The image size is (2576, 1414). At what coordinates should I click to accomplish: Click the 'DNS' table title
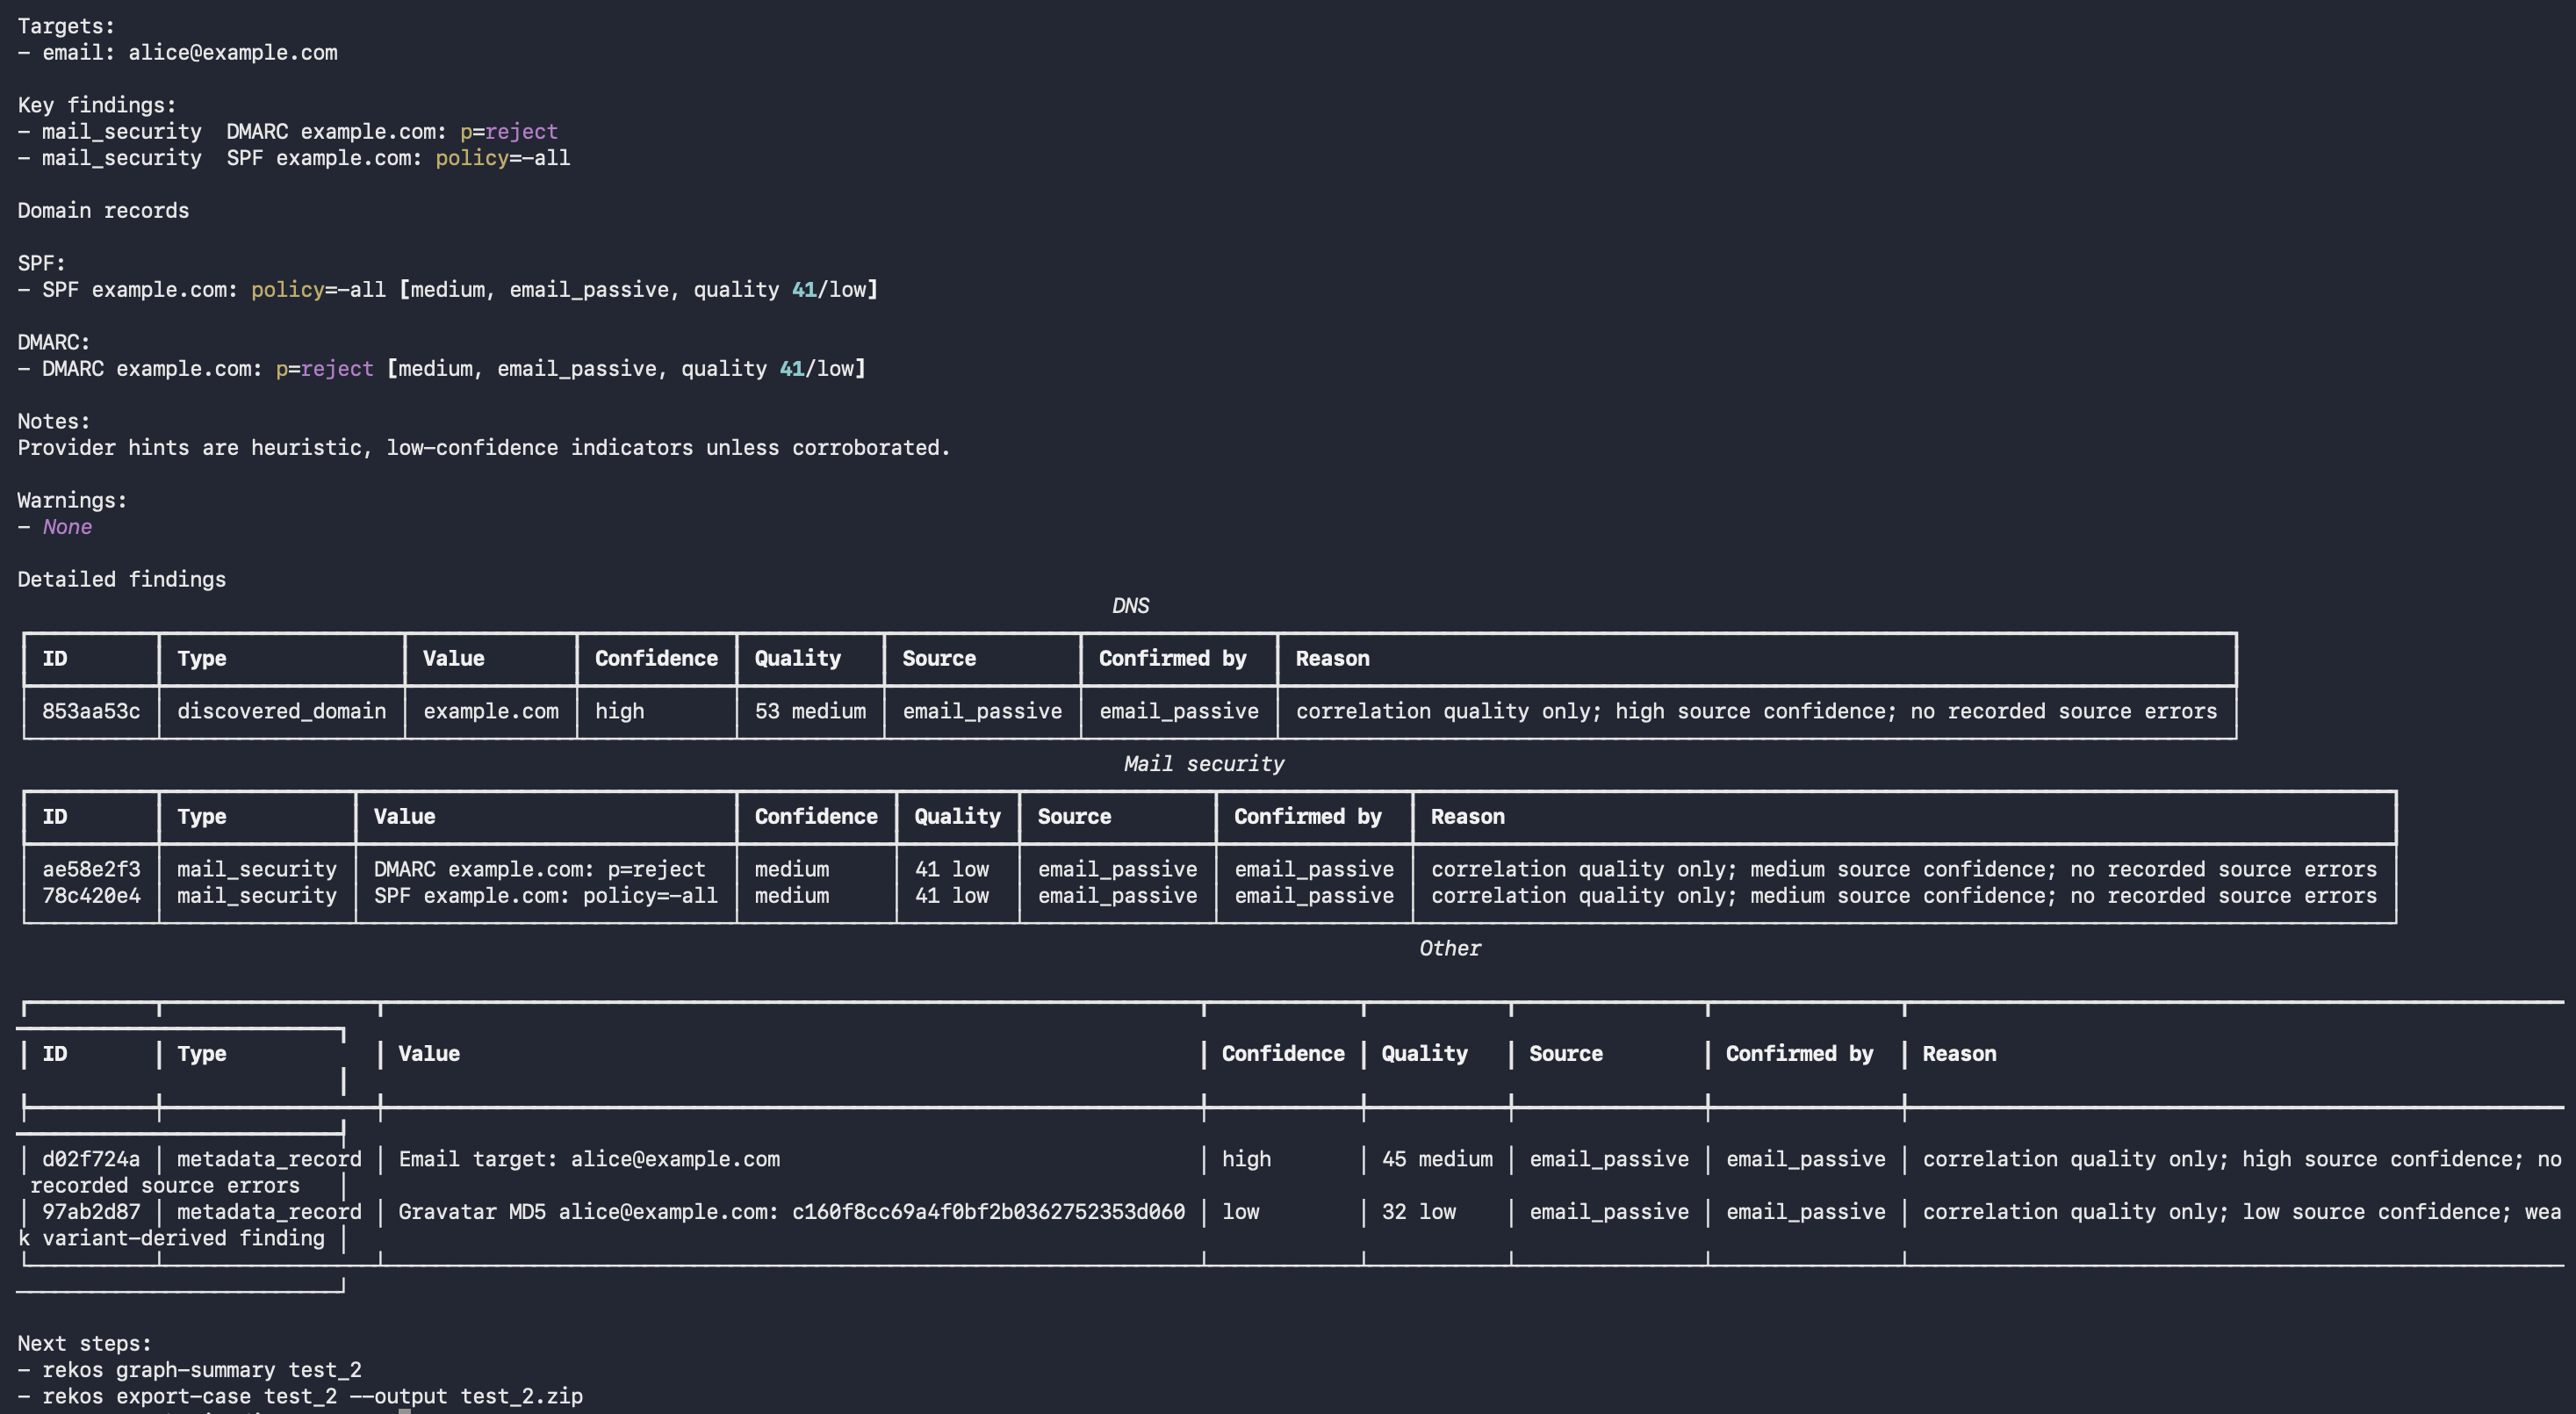point(1130,606)
